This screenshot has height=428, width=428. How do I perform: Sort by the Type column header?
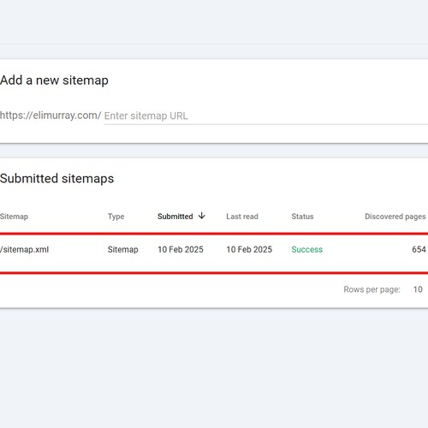[x=116, y=217]
